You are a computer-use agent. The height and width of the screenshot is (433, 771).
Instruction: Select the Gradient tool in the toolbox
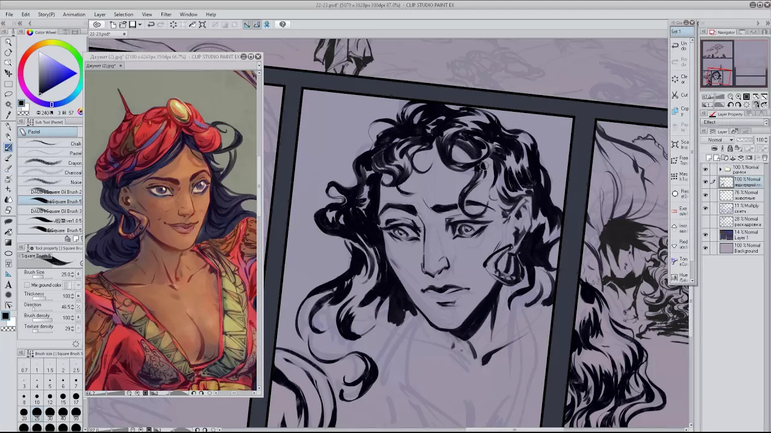pos(8,242)
